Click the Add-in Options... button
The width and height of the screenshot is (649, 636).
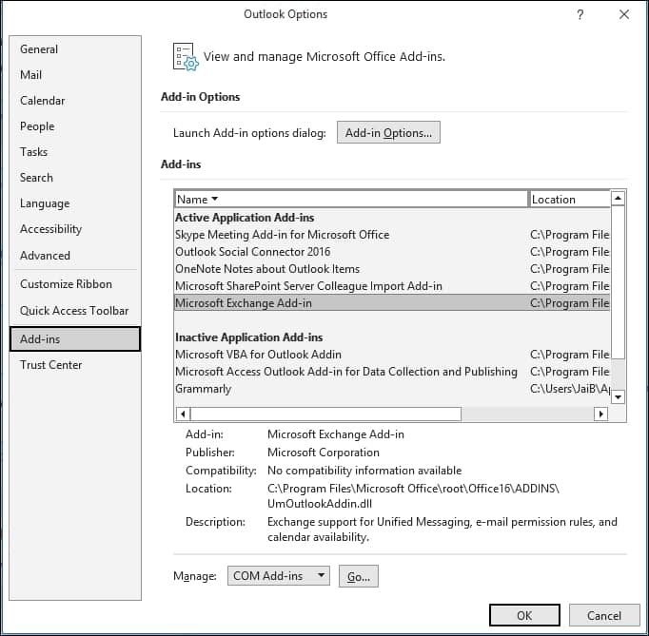click(388, 133)
